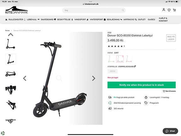Click the zoom magnifier on product image

pos(59,78)
